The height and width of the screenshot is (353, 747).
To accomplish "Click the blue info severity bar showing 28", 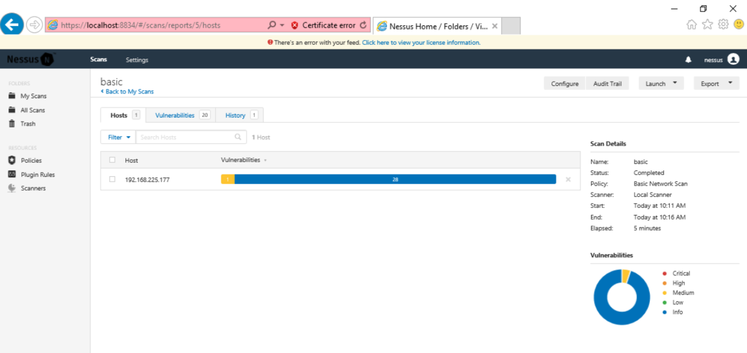I will 395,179.
